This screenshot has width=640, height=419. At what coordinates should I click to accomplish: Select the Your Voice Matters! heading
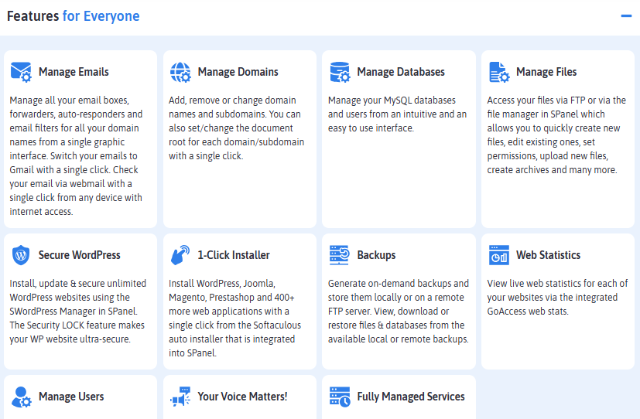pyautogui.click(x=242, y=397)
